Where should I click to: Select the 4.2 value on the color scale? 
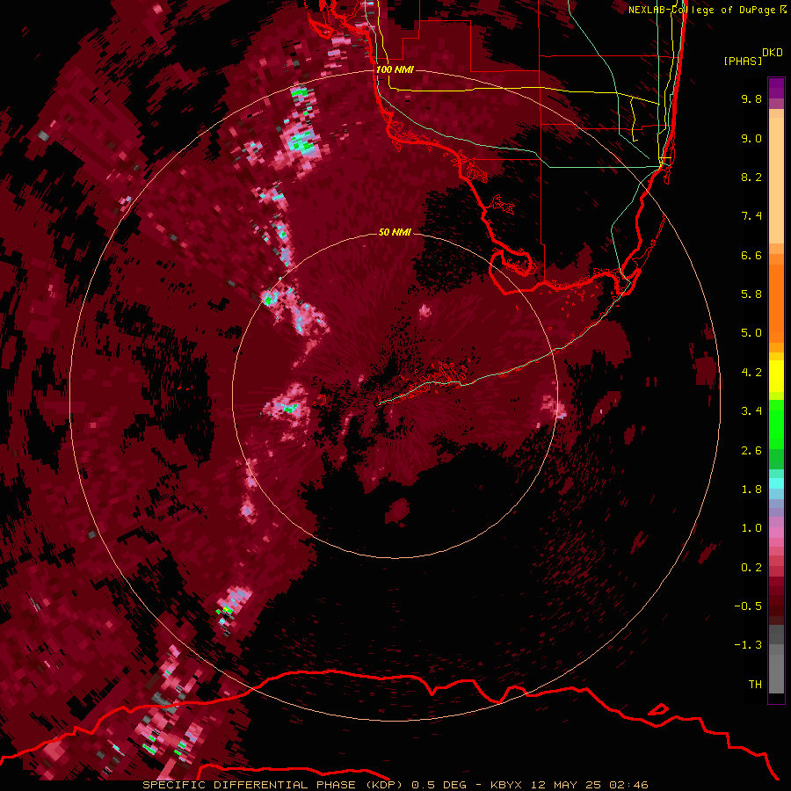[x=751, y=373]
